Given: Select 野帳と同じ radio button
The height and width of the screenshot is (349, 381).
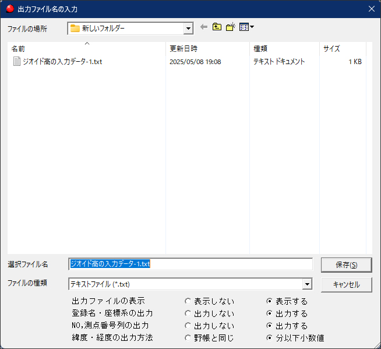Looking at the screenshot, I should tap(209, 337).
